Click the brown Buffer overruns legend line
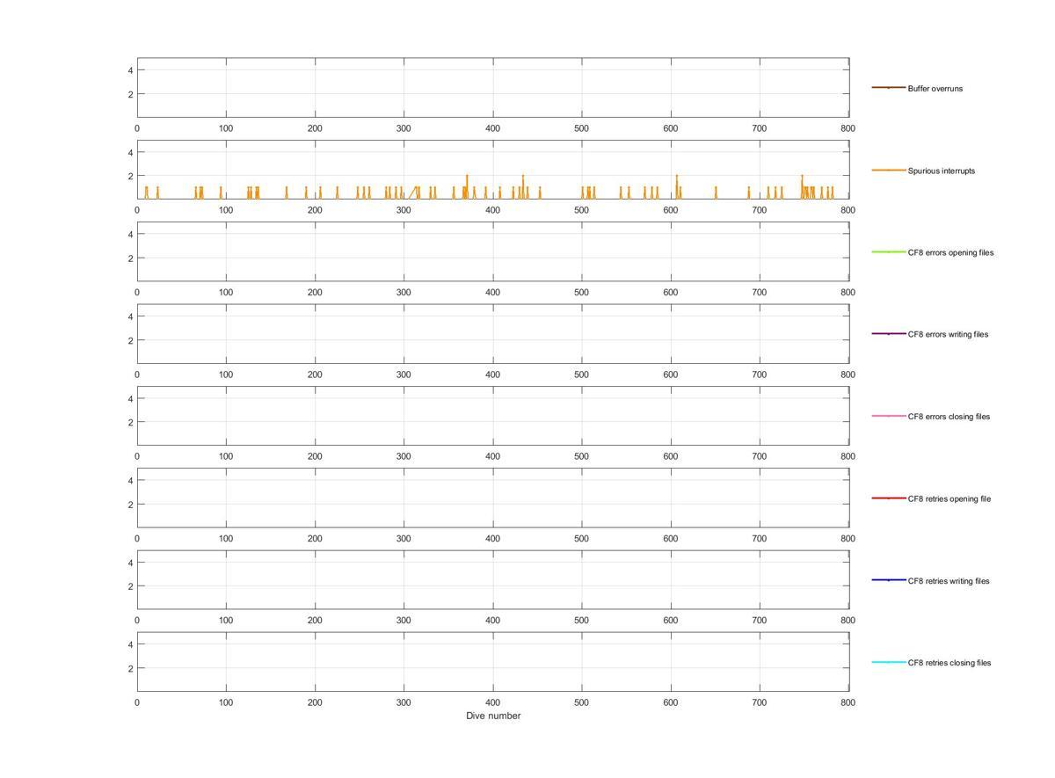Image resolution: width=1055 pixels, height=778 pixels. (x=888, y=88)
